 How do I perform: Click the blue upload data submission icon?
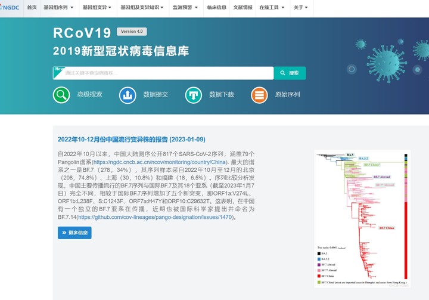point(128,95)
